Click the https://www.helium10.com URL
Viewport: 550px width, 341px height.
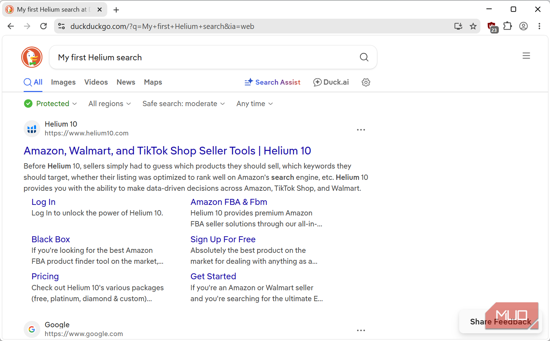pyautogui.click(x=87, y=133)
